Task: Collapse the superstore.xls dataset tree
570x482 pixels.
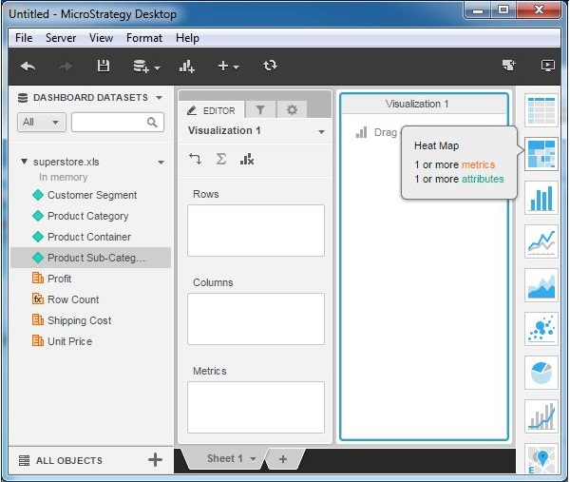Action: coord(24,162)
